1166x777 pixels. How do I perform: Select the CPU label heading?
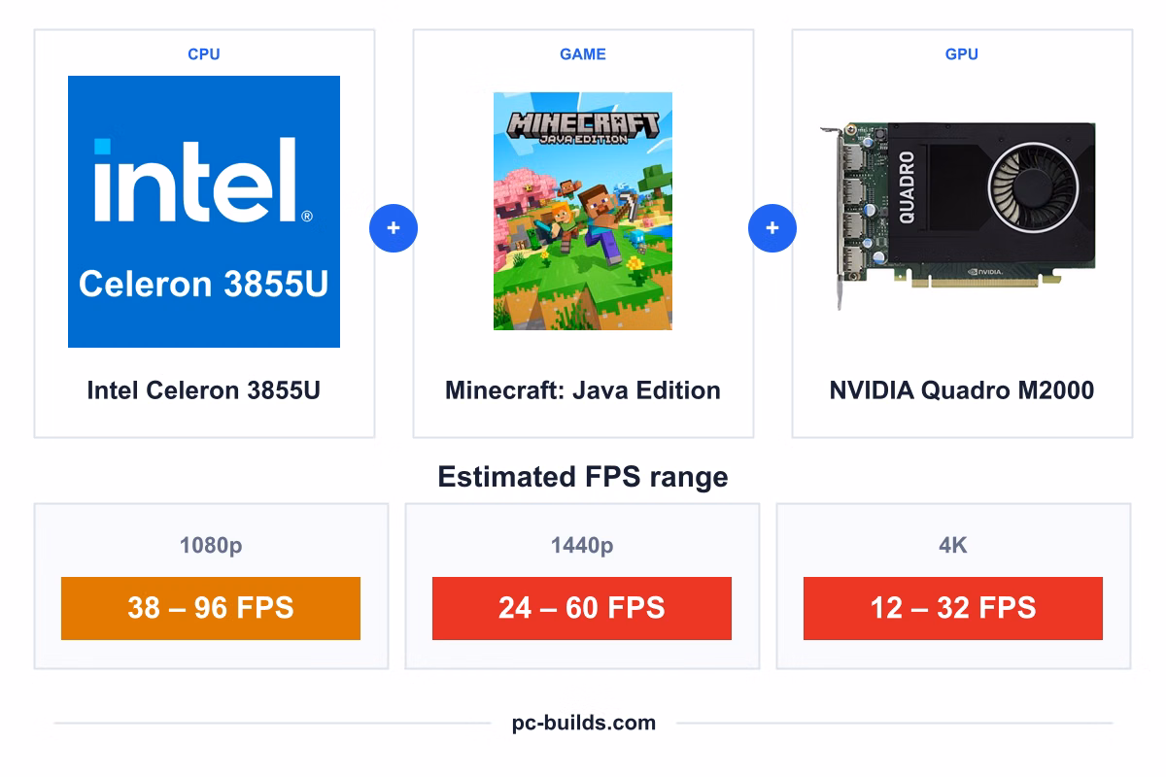coord(204,54)
